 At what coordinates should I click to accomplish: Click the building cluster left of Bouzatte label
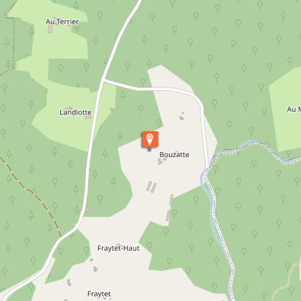pos(161,161)
